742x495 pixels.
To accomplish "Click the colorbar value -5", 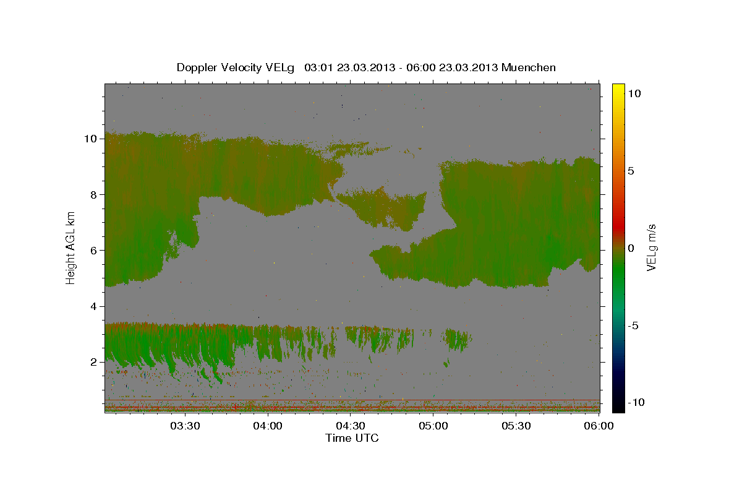I will click(x=633, y=325).
